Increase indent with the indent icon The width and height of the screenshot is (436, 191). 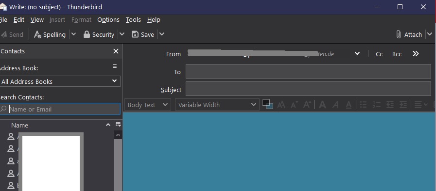coord(403,105)
